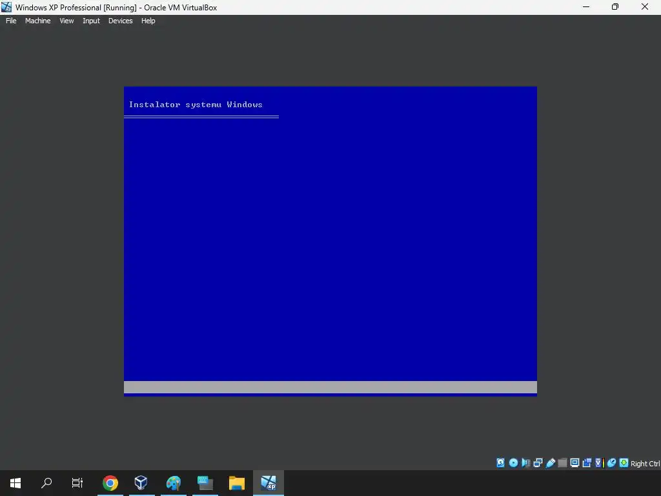Open the keyboard app in the taskbar
The width and height of the screenshot is (661, 496).
(x=205, y=483)
